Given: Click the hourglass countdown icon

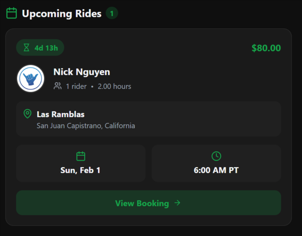Looking at the screenshot, I should tap(27, 48).
